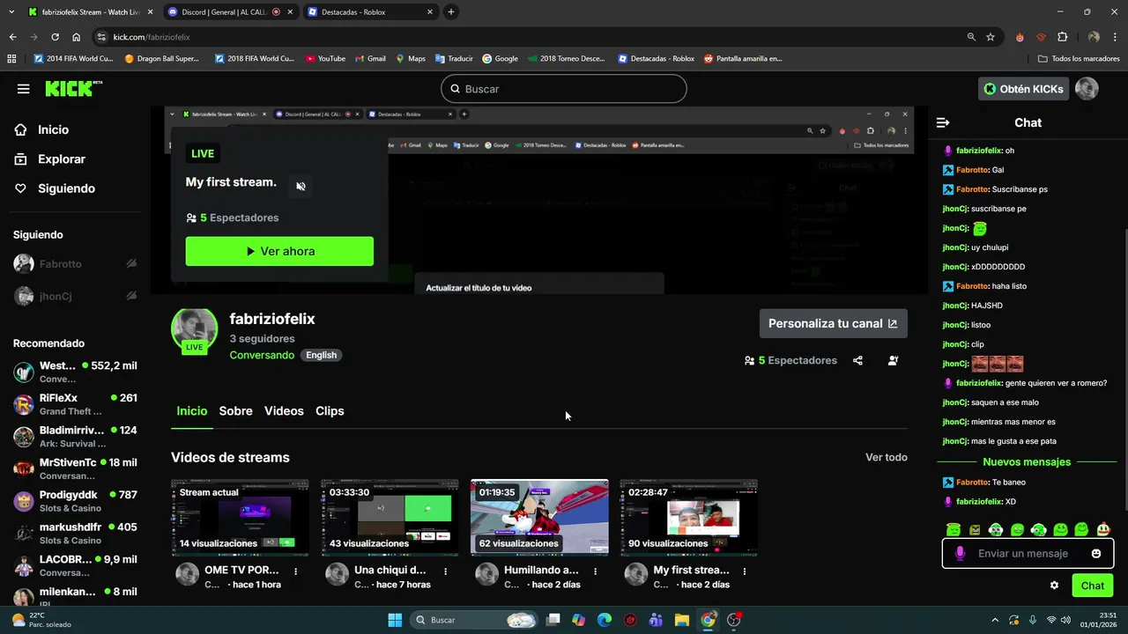
Task: Click the Conversando category link
Action: click(x=262, y=355)
